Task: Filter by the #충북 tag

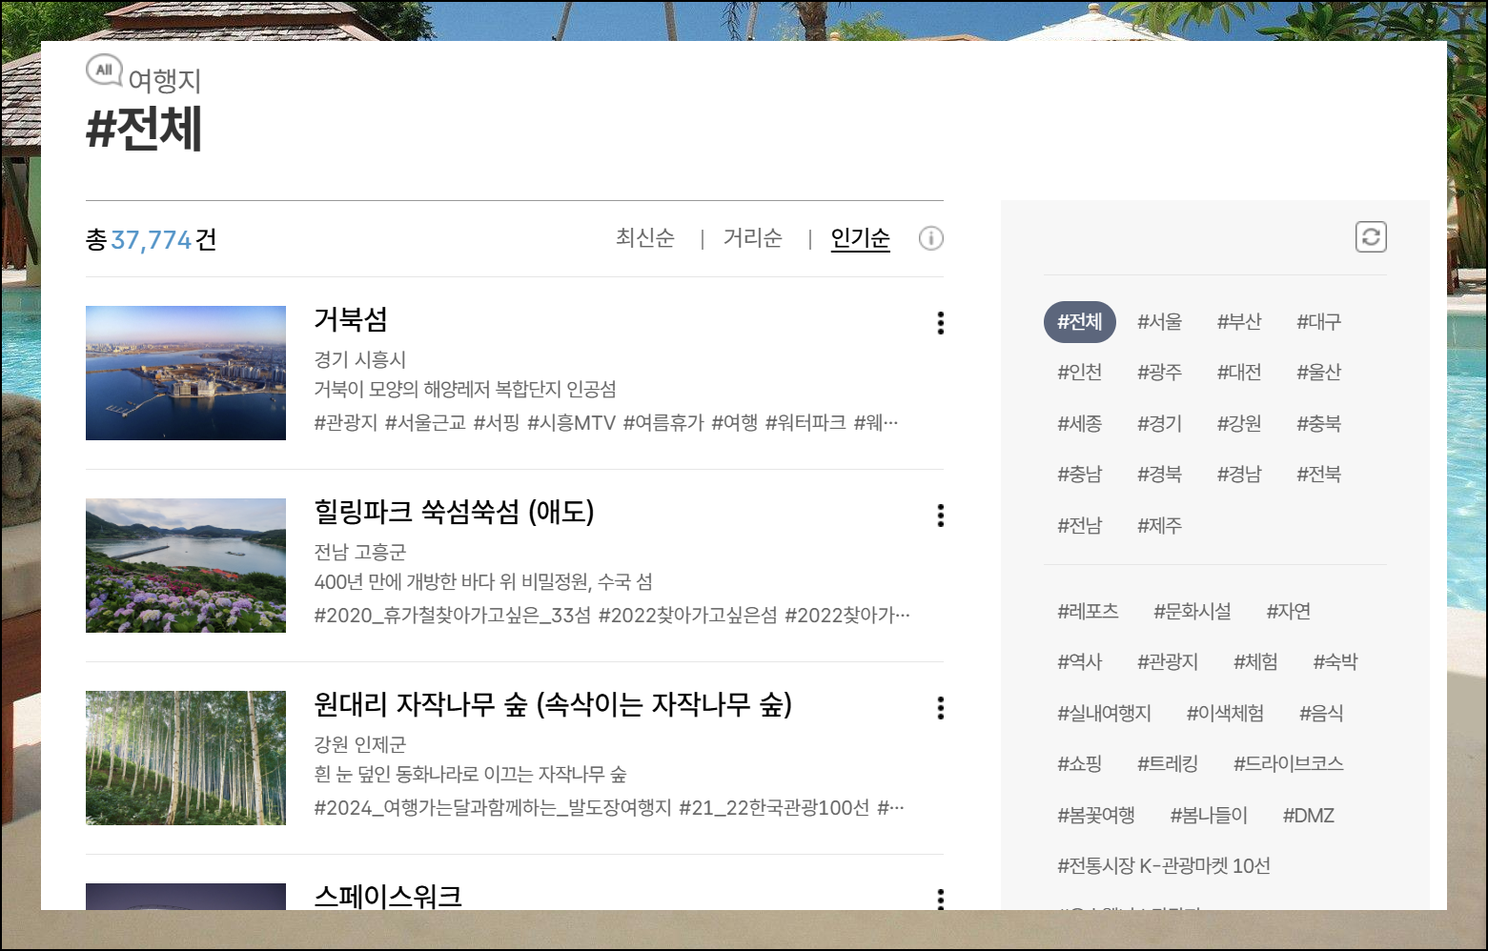Action: pyautogui.click(x=1319, y=424)
